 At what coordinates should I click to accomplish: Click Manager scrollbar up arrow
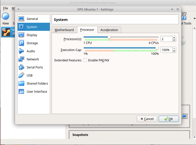(194, 28)
